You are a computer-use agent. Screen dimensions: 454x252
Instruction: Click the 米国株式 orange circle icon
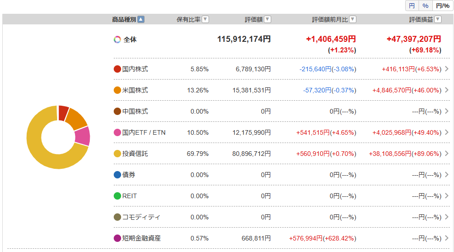(117, 90)
